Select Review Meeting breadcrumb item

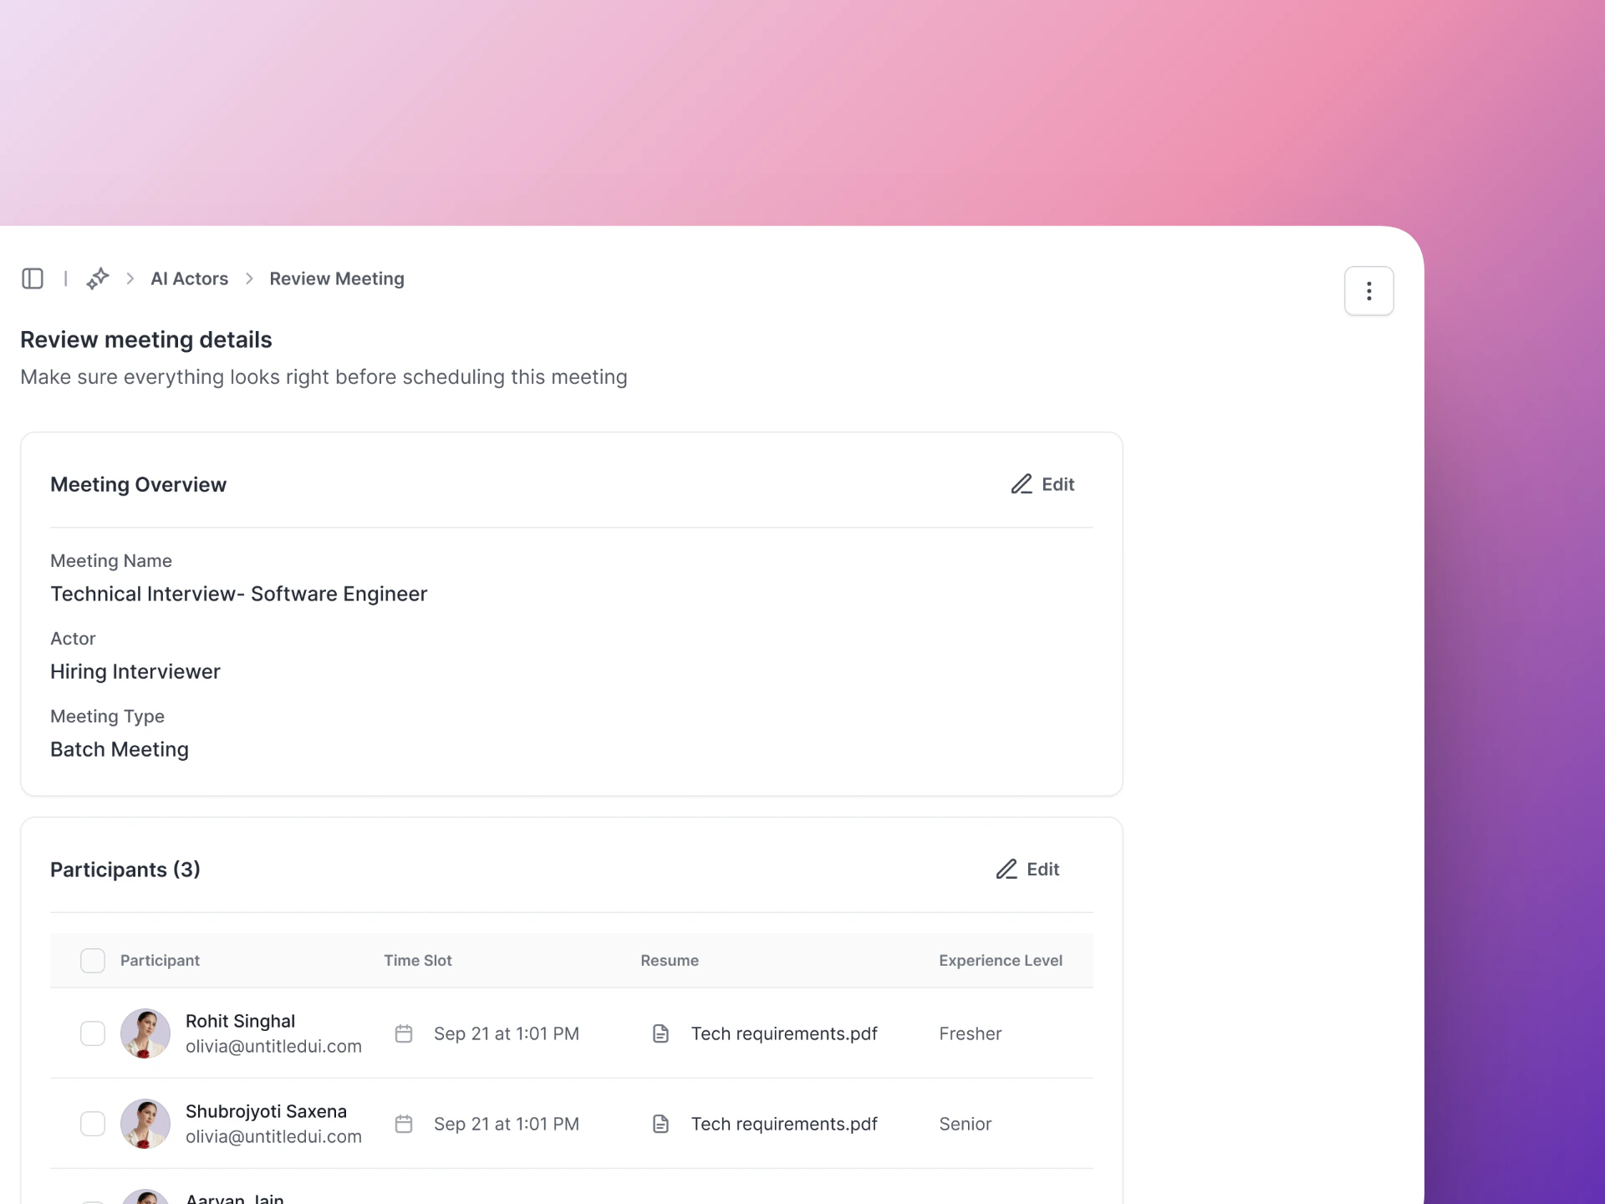336,278
